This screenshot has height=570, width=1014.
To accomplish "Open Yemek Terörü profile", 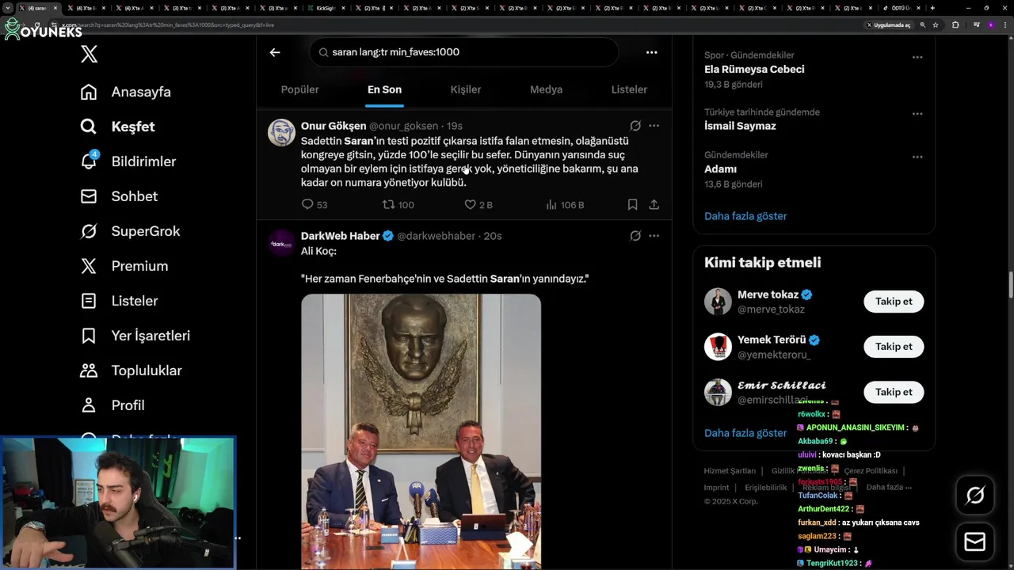I will [772, 340].
